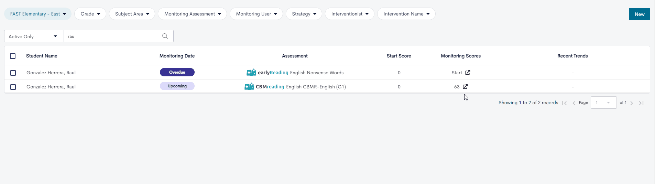Open external link icon beside Start score
The height and width of the screenshot is (184, 655).
[x=468, y=73]
